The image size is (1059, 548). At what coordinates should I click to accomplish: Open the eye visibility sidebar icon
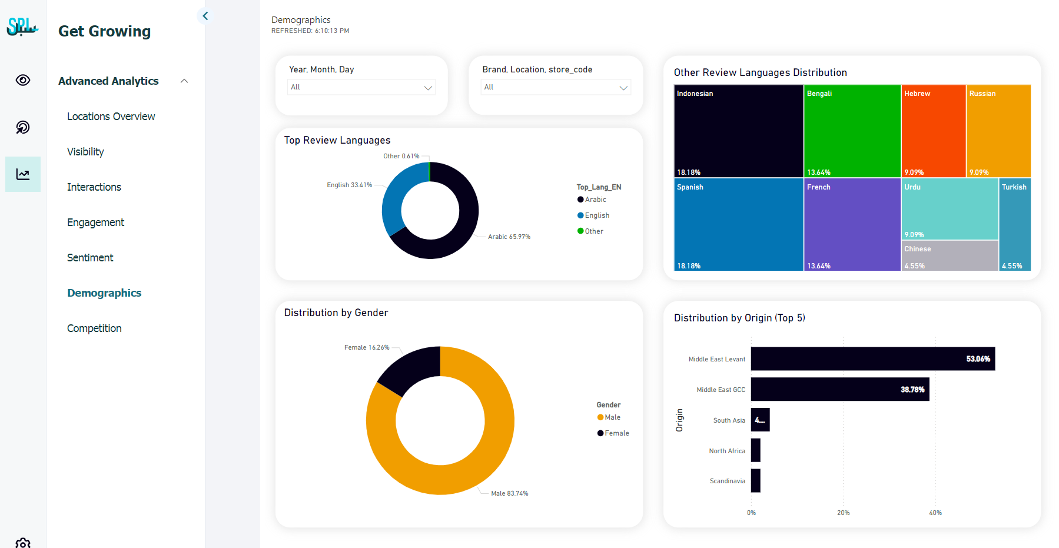coord(23,80)
